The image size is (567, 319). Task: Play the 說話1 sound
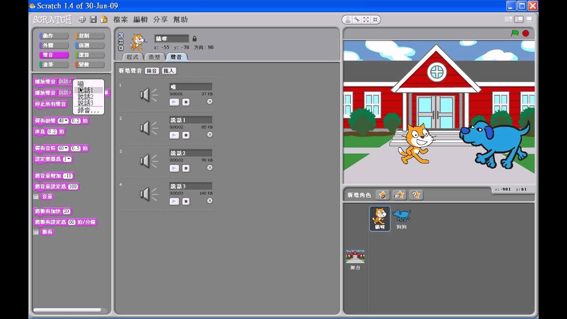[175, 135]
